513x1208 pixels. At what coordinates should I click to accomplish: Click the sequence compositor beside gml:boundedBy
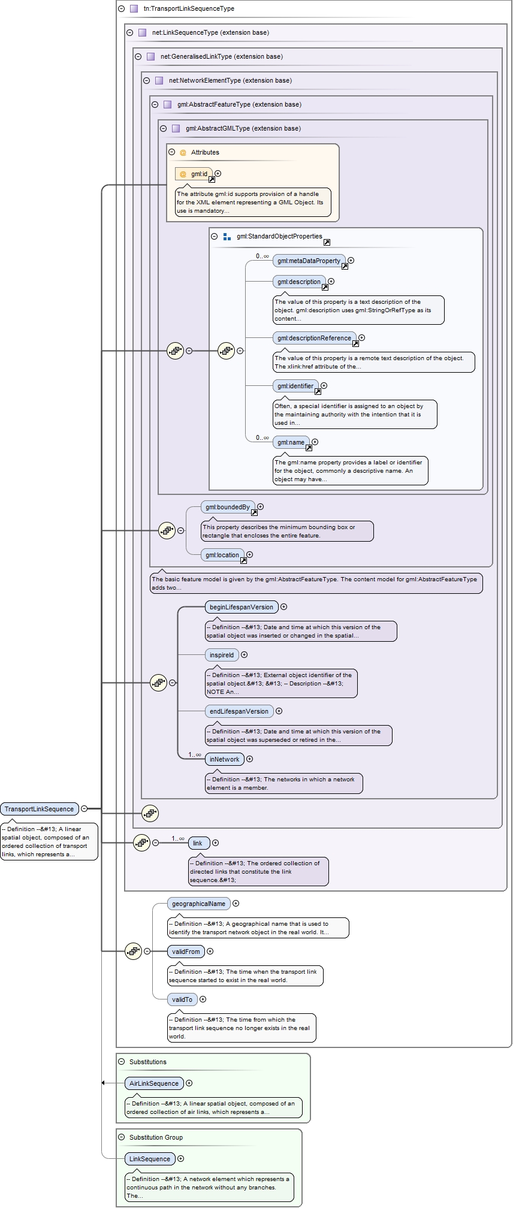click(167, 530)
